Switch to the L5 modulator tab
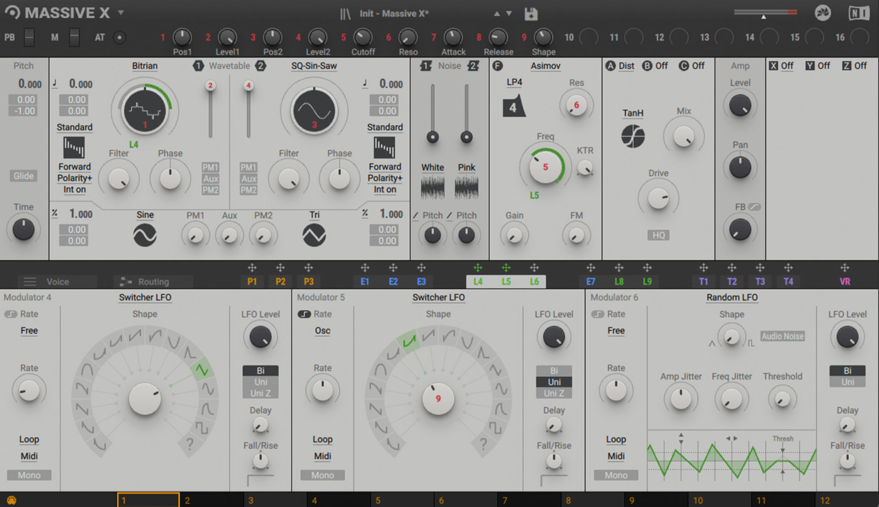Image resolution: width=879 pixels, height=507 pixels. tap(506, 281)
